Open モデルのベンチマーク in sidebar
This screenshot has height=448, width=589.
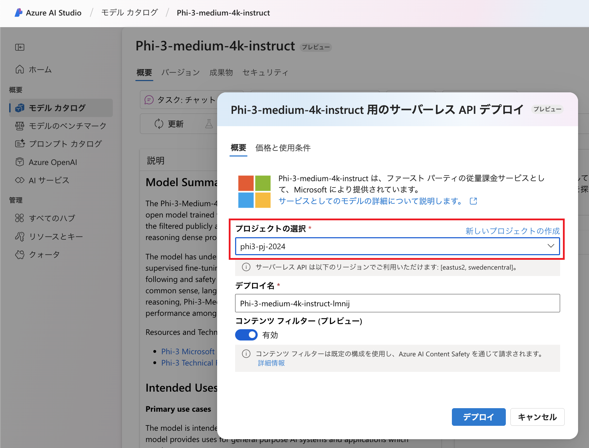(x=61, y=126)
